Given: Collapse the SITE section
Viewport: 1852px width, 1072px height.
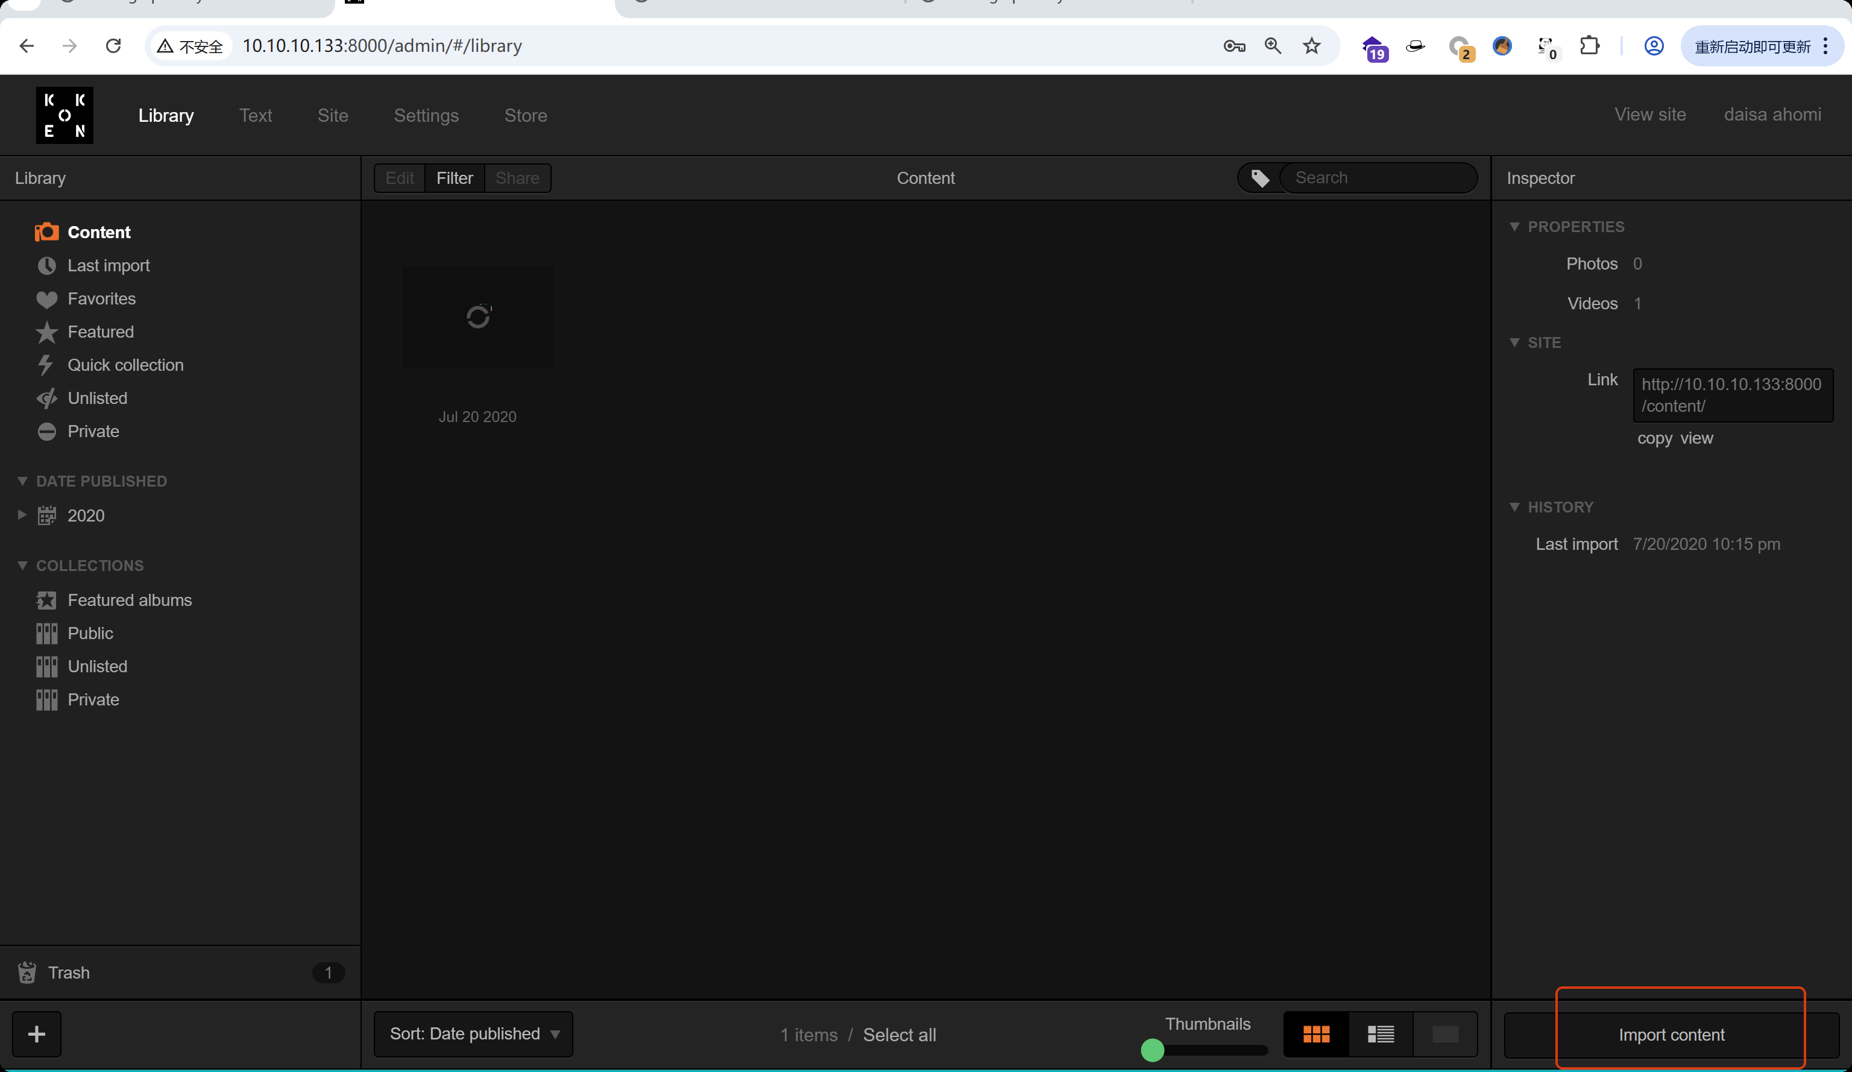Looking at the screenshot, I should click(1514, 342).
